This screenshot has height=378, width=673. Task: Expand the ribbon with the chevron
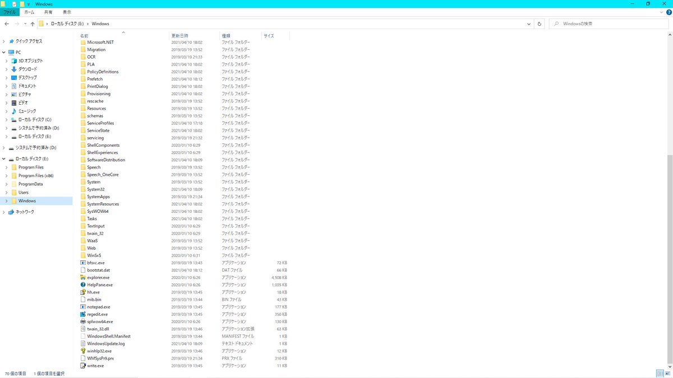(662, 12)
